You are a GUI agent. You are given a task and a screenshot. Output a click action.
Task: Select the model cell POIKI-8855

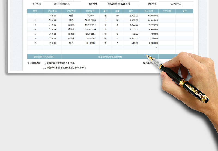tap(90, 20)
